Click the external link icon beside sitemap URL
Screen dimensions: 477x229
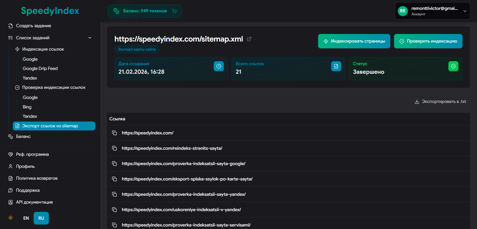pyautogui.click(x=249, y=39)
